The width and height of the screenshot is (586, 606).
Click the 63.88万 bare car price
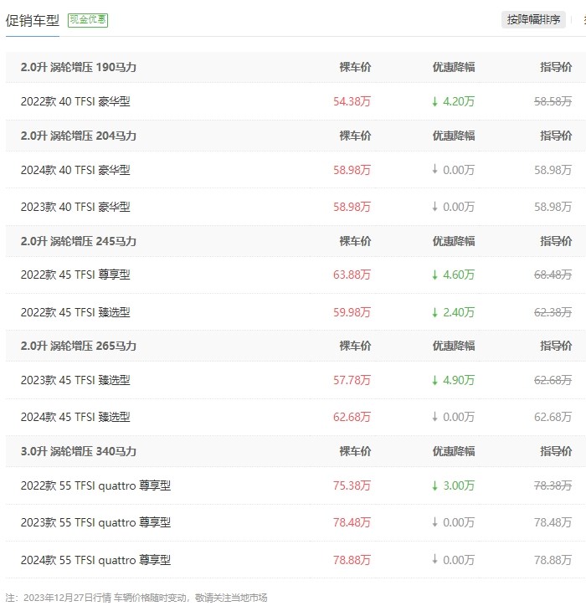352,275
